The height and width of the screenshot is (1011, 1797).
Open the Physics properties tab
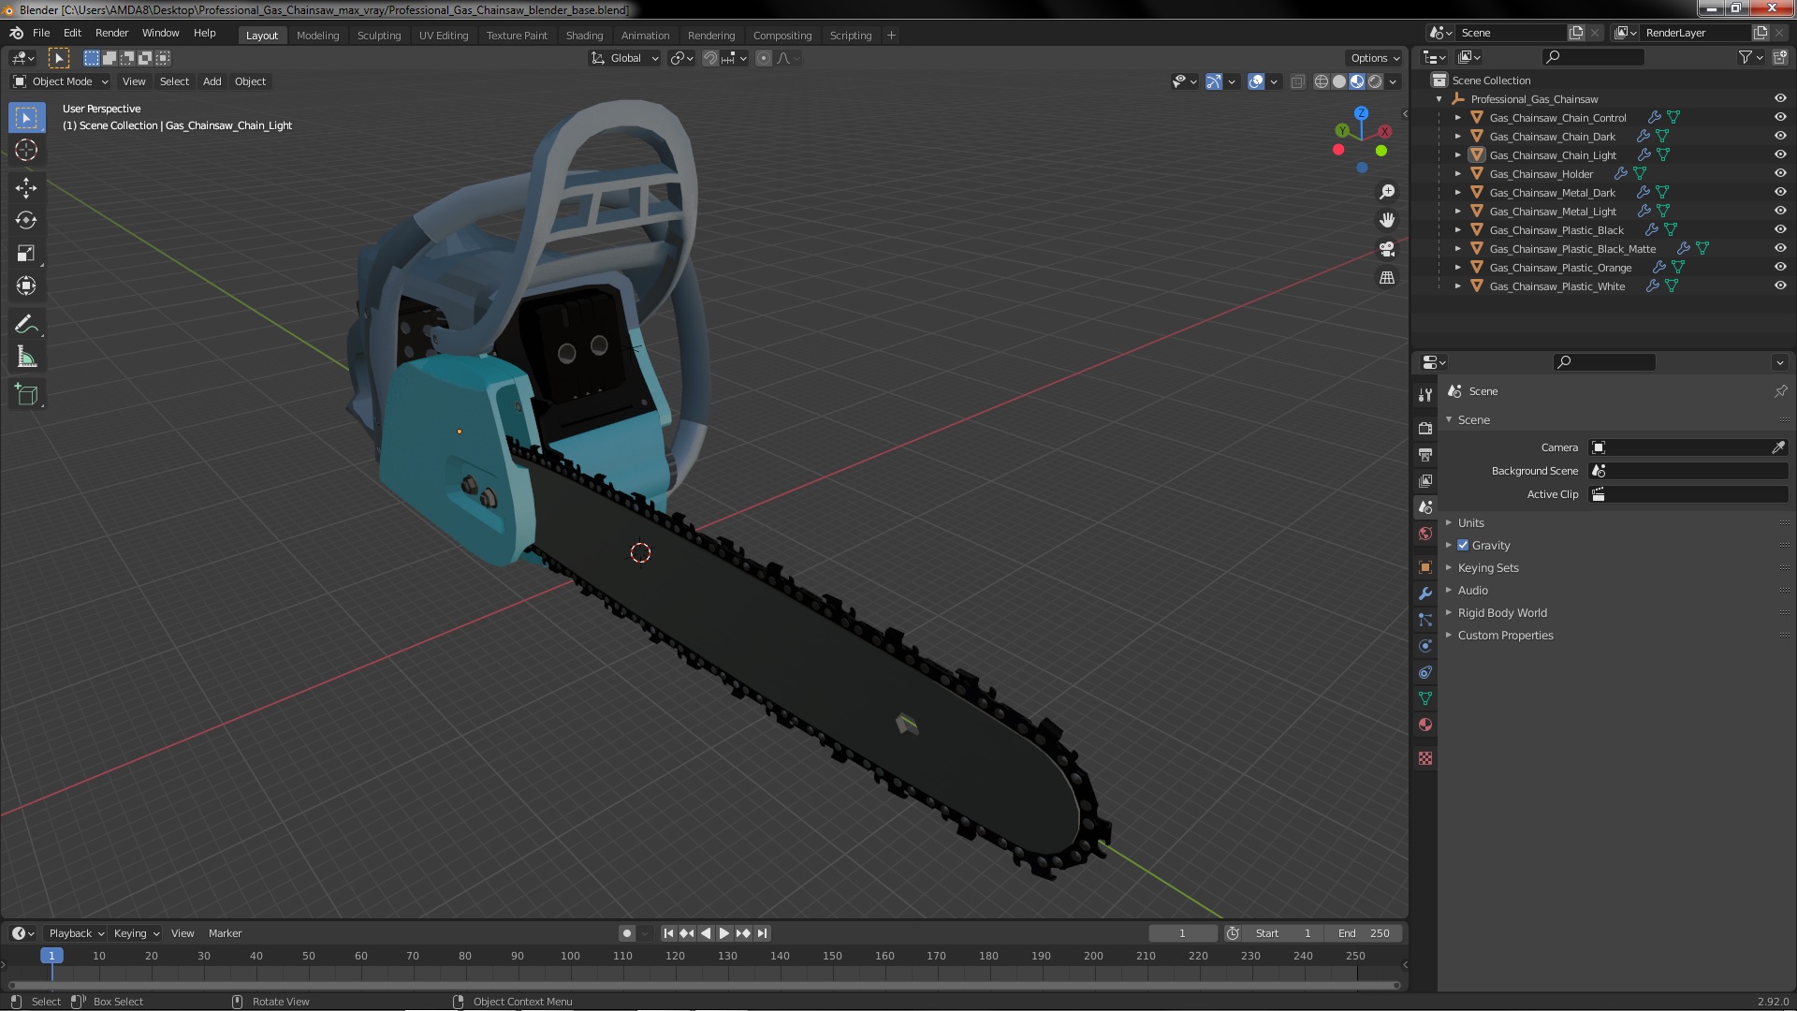pos(1424,646)
